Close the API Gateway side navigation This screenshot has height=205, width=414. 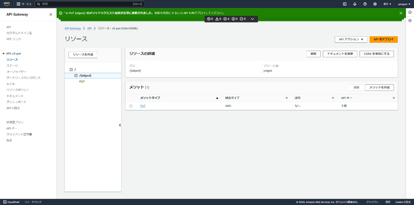click(51, 14)
